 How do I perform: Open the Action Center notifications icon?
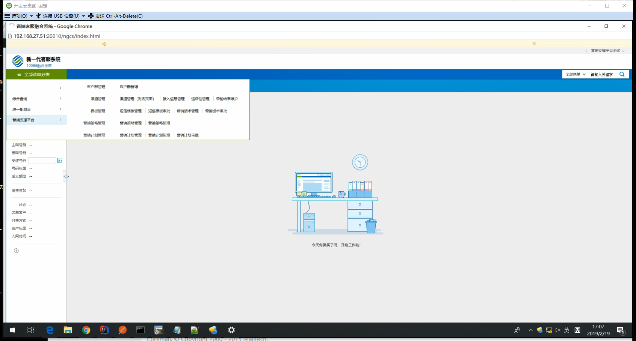tap(621, 330)
